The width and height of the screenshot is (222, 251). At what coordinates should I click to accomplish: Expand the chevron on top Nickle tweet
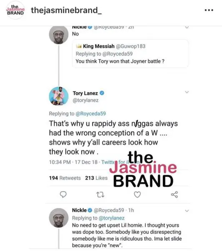point(187,27)
